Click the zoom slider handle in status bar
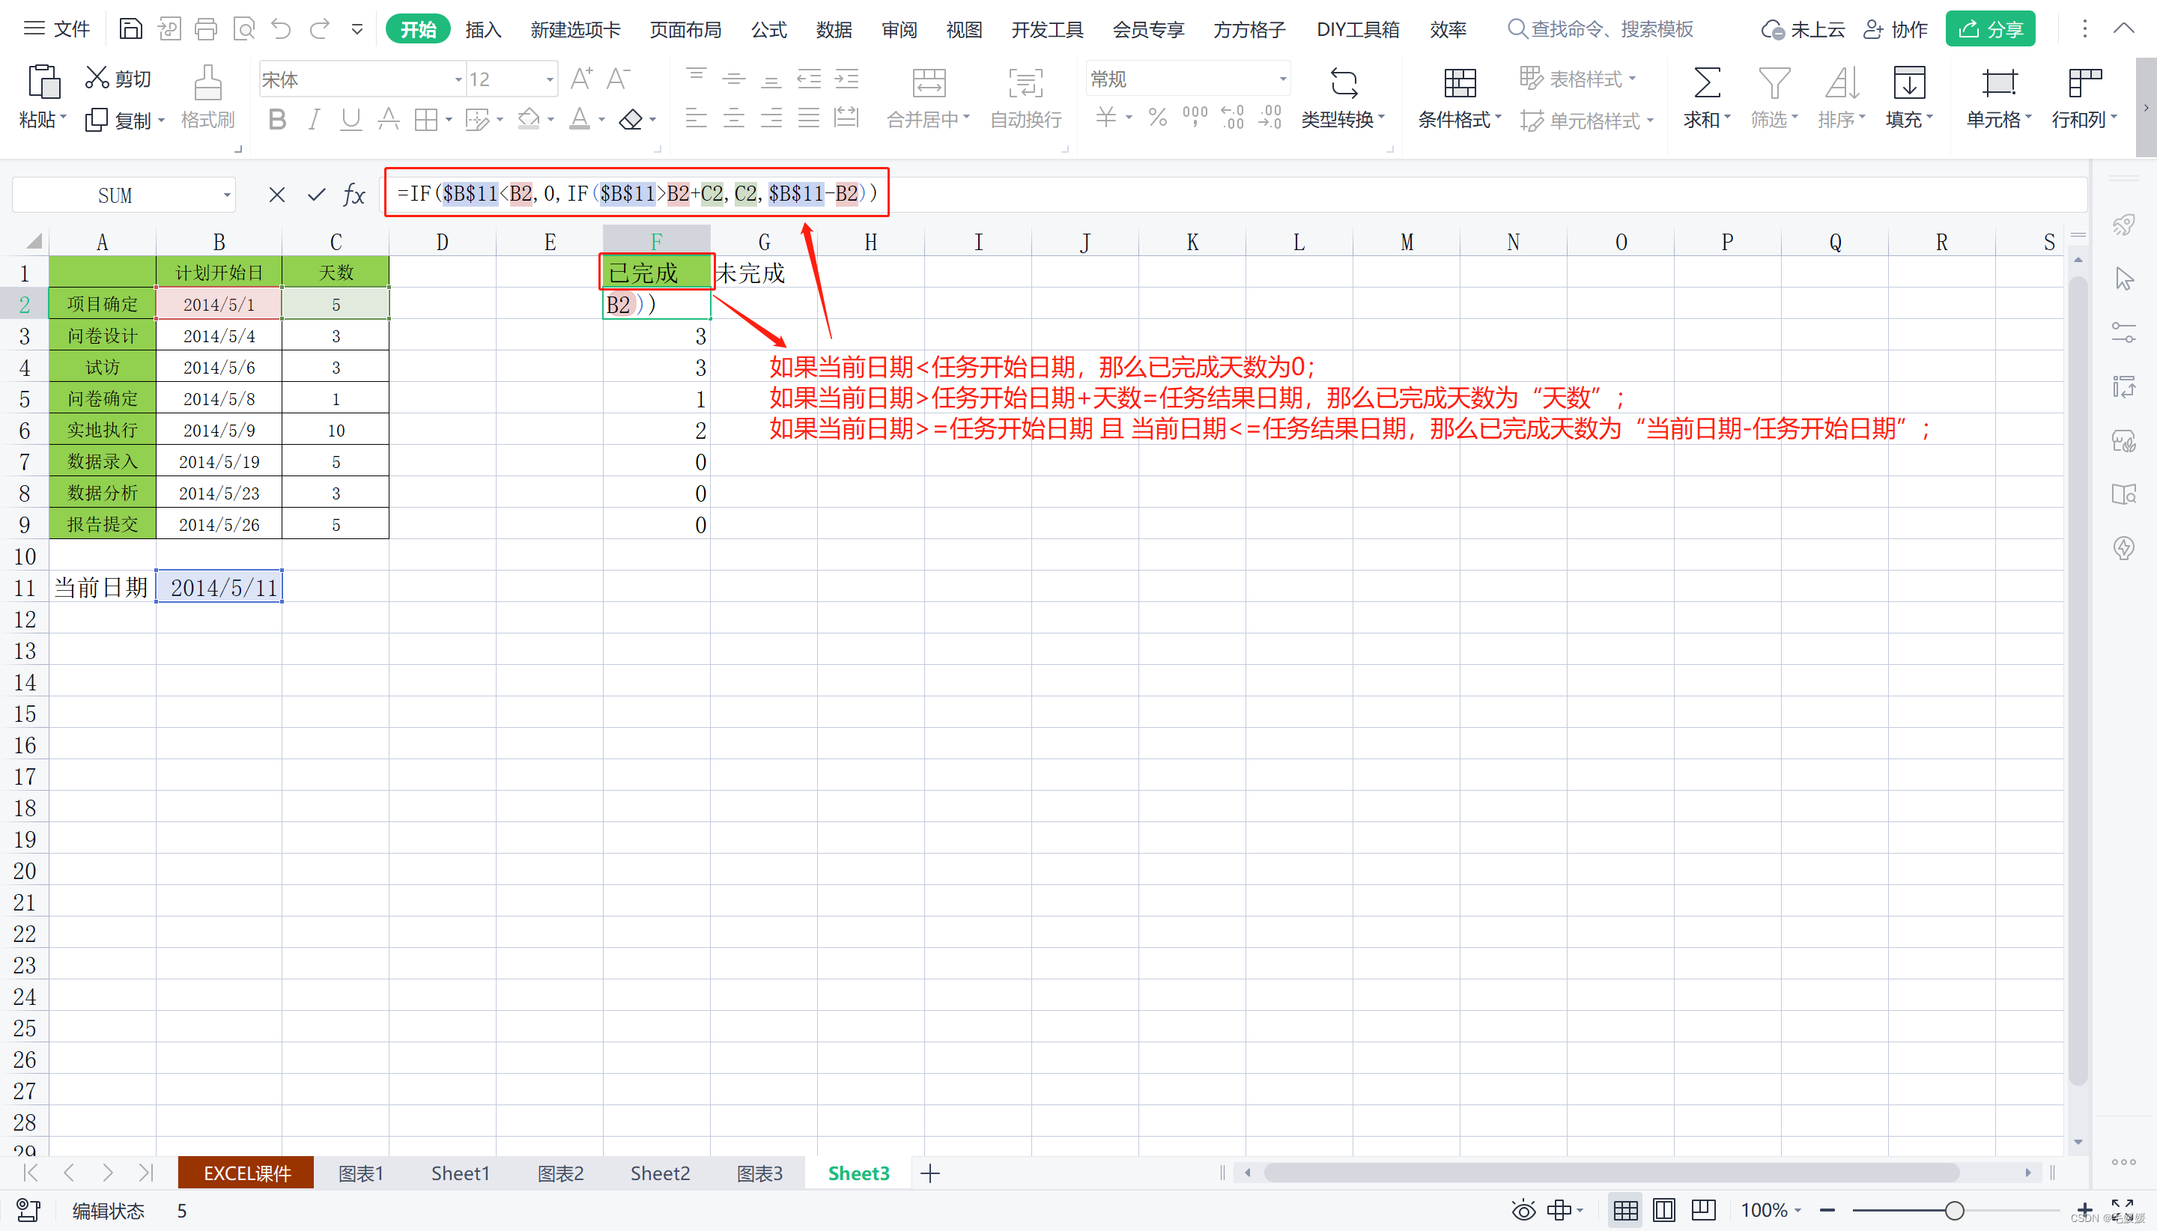This screenshot has height=1231, width=2157. coord(1953,1211)
